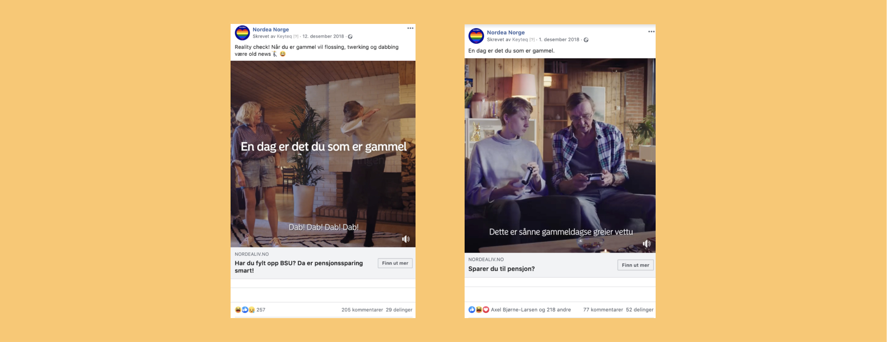
Task: Click Nordea Norge avatar on right post
Action: 476,36
